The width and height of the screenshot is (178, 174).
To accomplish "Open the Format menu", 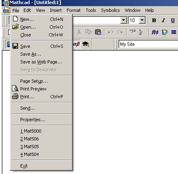I will [74, 10].
